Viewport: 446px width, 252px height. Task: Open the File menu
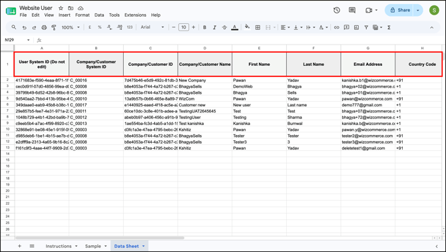pyautogui.click(x=23, y=15)
